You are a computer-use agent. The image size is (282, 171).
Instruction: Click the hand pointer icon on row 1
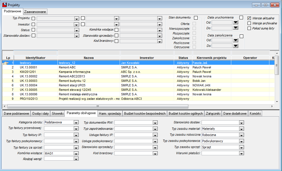coord(6,63)
